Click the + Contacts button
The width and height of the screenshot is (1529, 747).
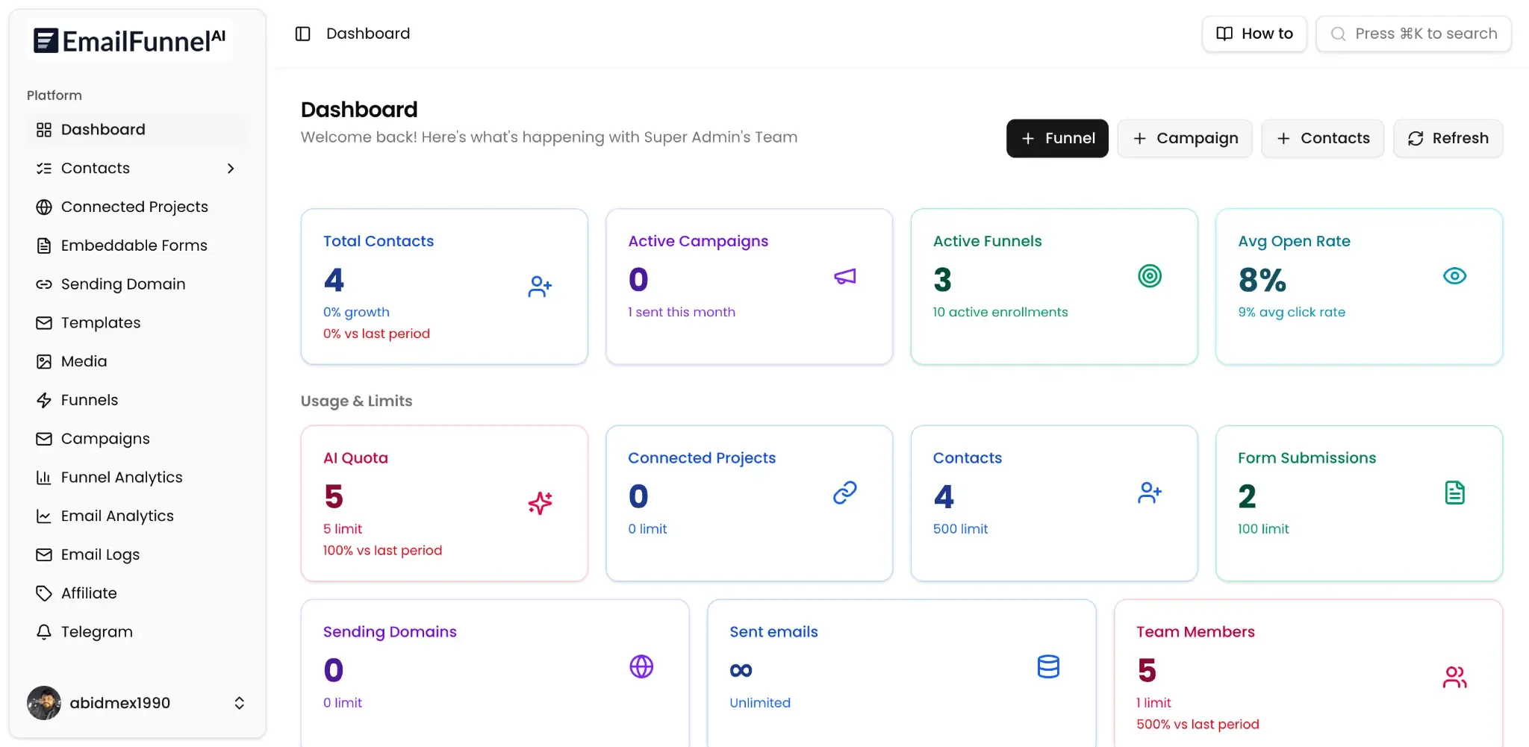coord(1323,138)
